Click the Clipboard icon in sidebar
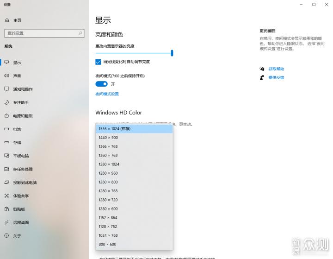The image size is (333, 259). [7, 209]
